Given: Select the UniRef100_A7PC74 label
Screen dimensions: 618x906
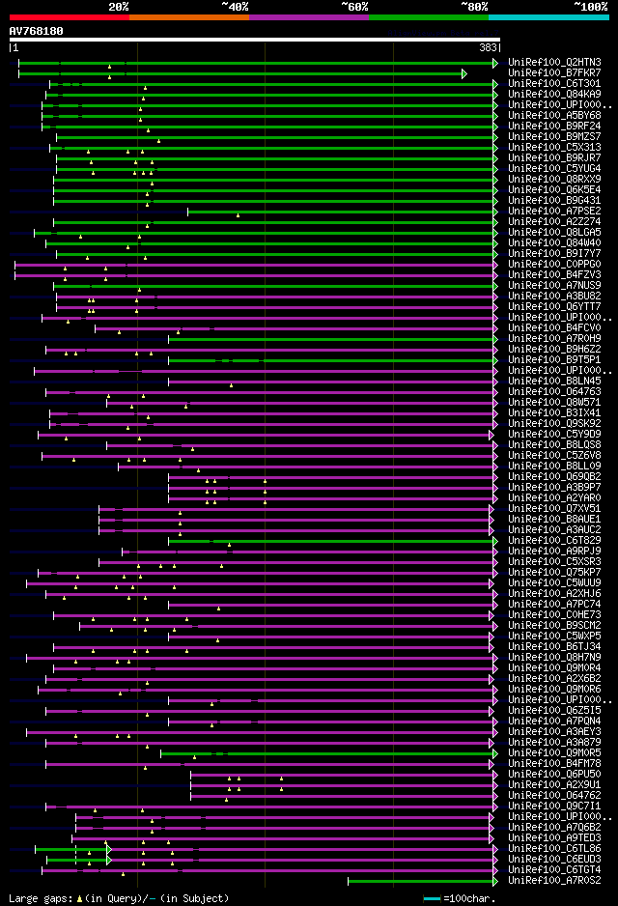Looking at the screenshot, I should [x=554, y=605].
